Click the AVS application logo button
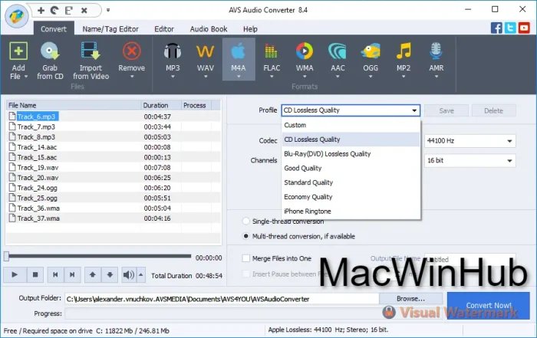This screenshot has height=338, width=537. [x=16, y=16]
